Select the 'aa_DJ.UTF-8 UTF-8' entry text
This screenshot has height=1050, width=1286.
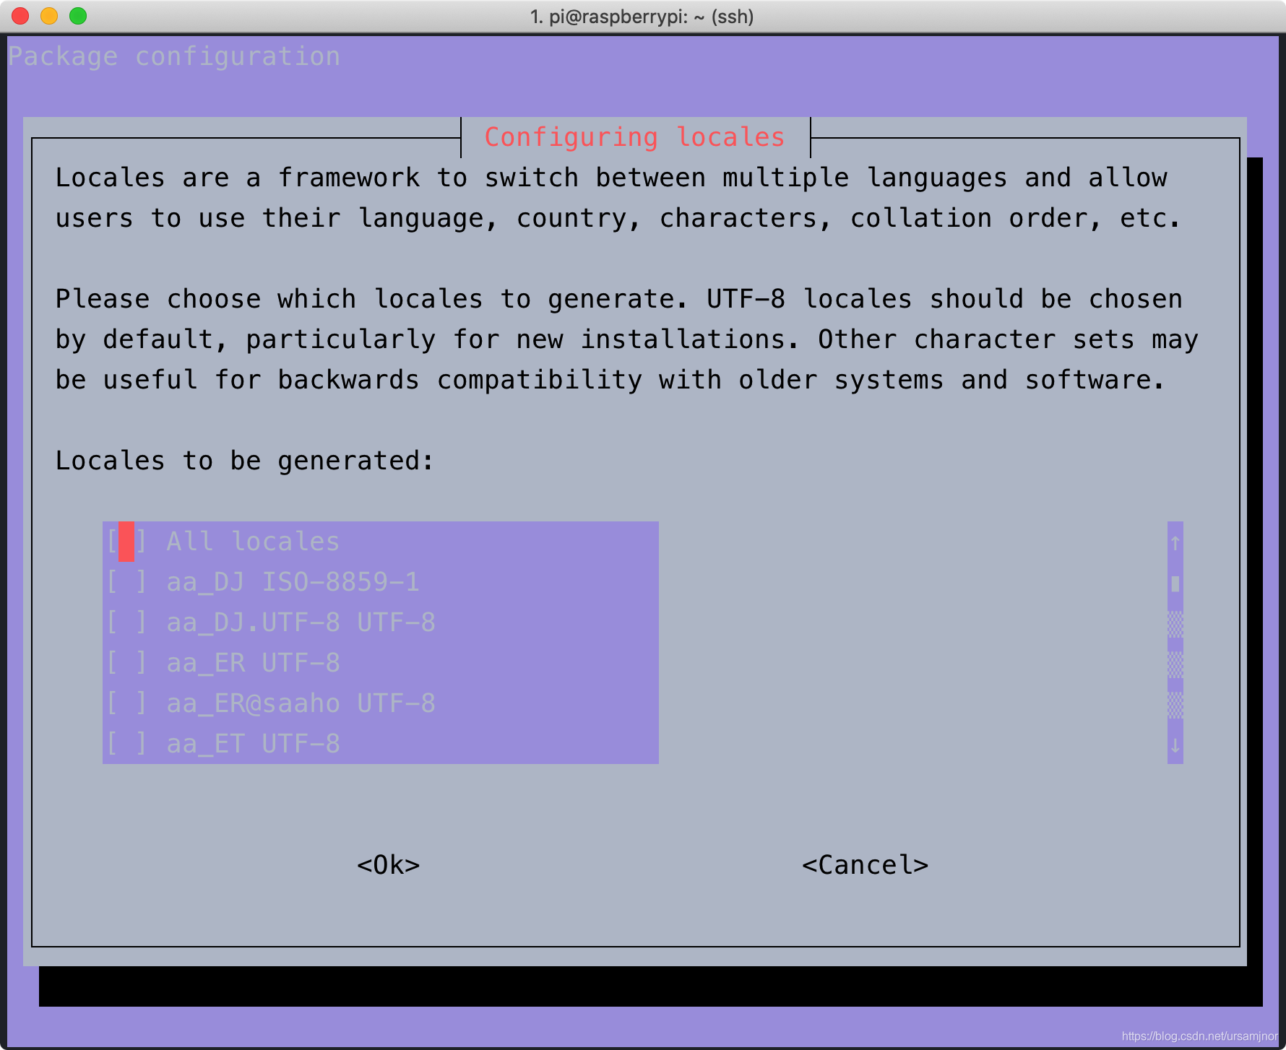point(301,622)
